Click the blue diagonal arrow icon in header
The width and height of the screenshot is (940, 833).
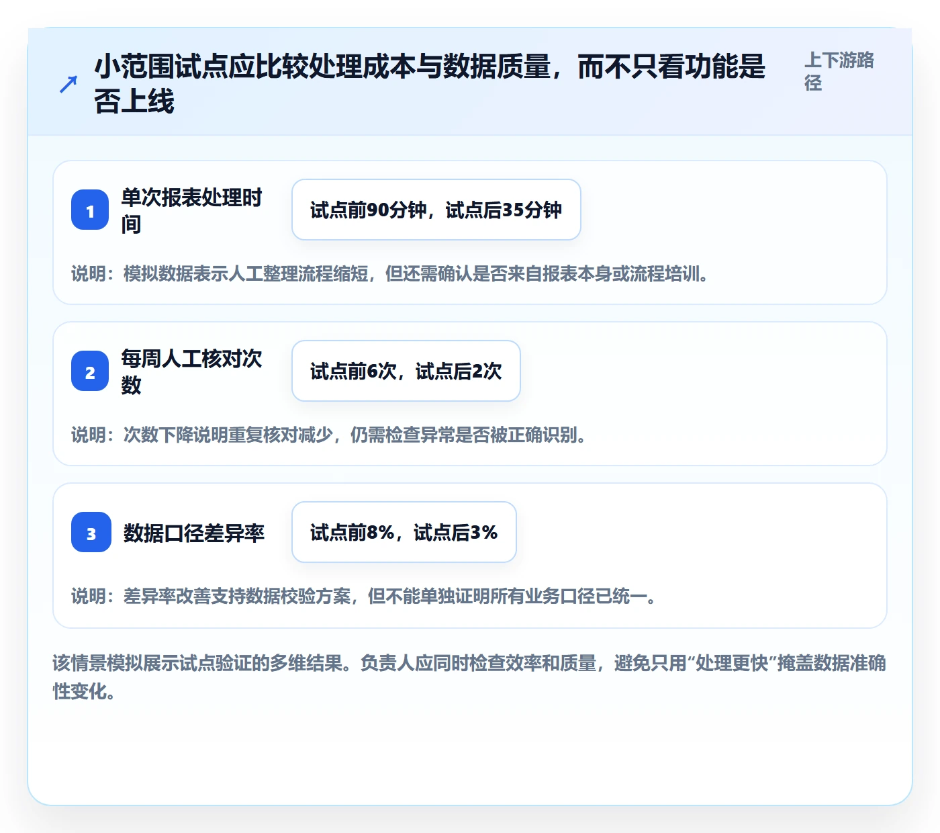pos(68,84)
